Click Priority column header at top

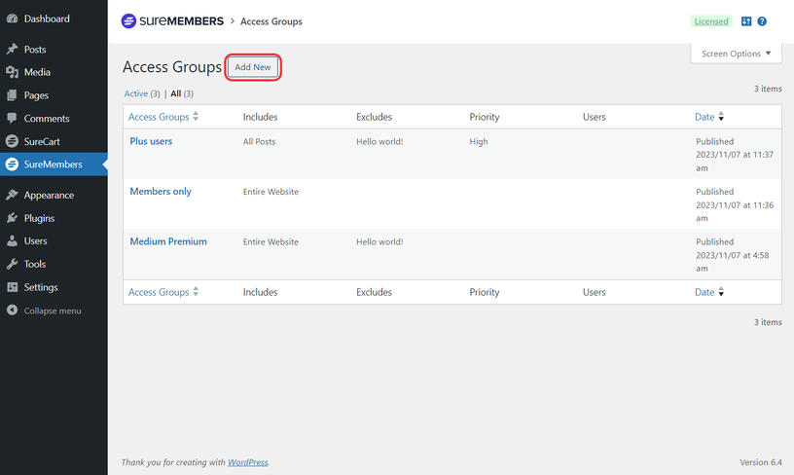[x=485, y=117]
